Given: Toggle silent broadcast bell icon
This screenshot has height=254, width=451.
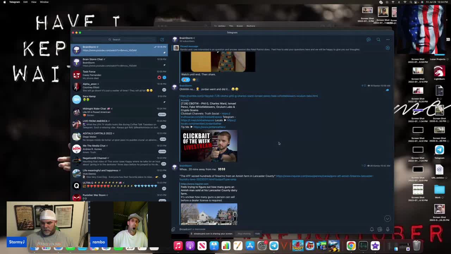Looking at the screenshot, I should 372,229.
